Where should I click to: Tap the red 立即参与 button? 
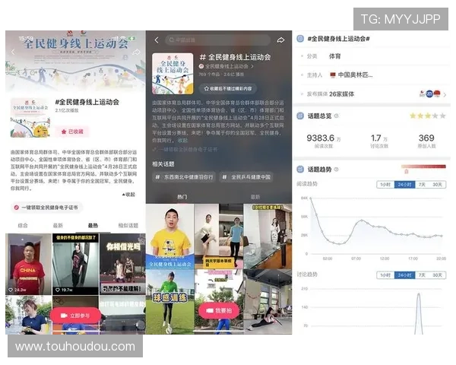coord(75,316)
